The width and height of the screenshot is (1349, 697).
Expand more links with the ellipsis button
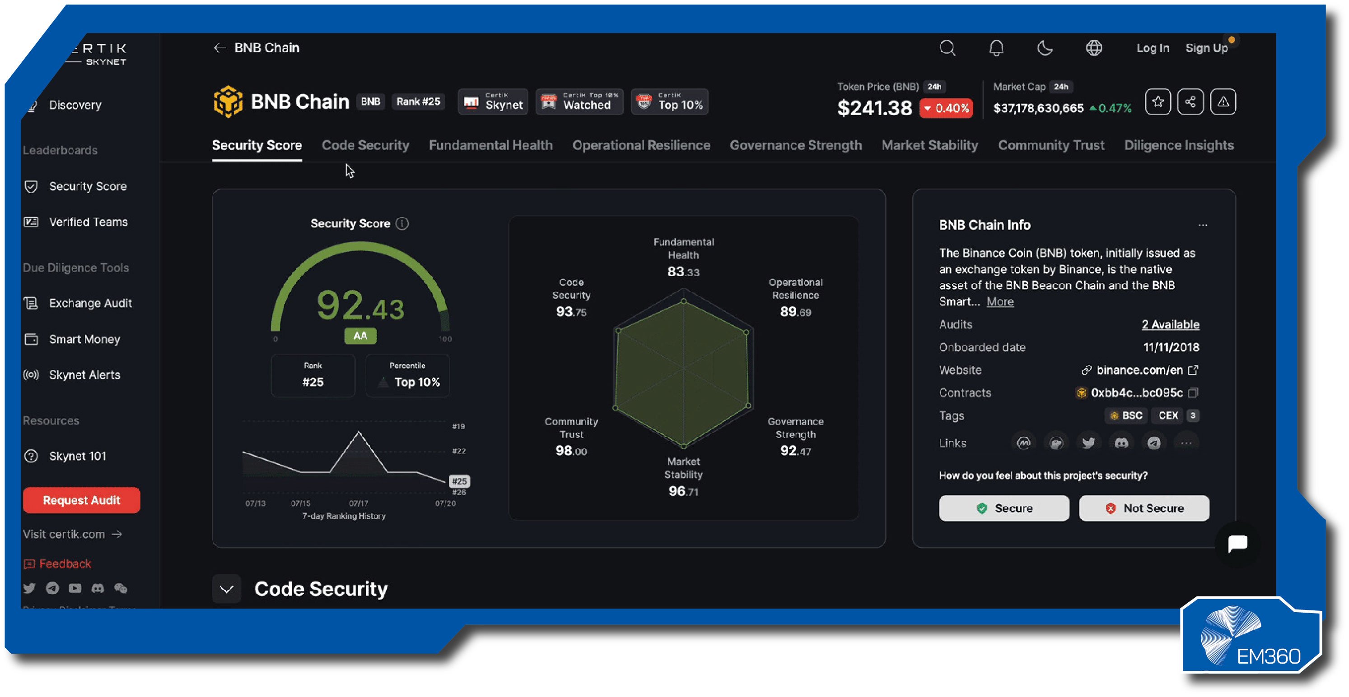[x=1187, y=443]
